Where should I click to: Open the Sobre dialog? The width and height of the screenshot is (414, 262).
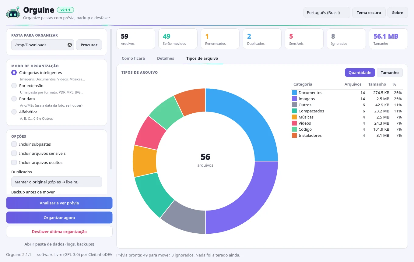click(398, 12)
